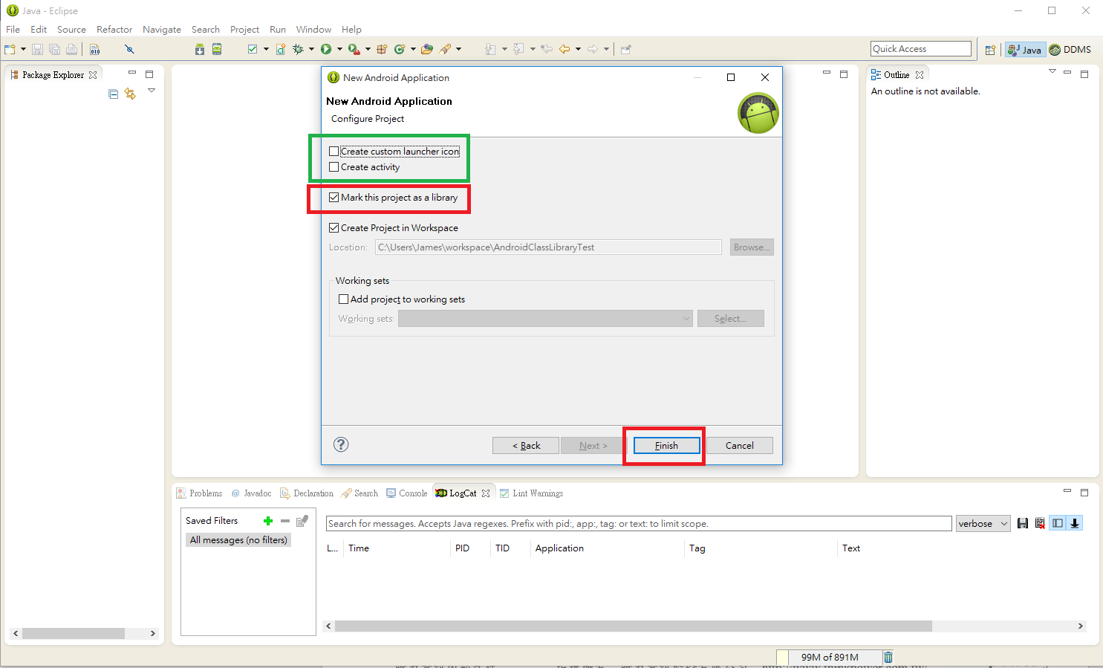Click the Last Edit Location toolbar icon

pos(547,49)
